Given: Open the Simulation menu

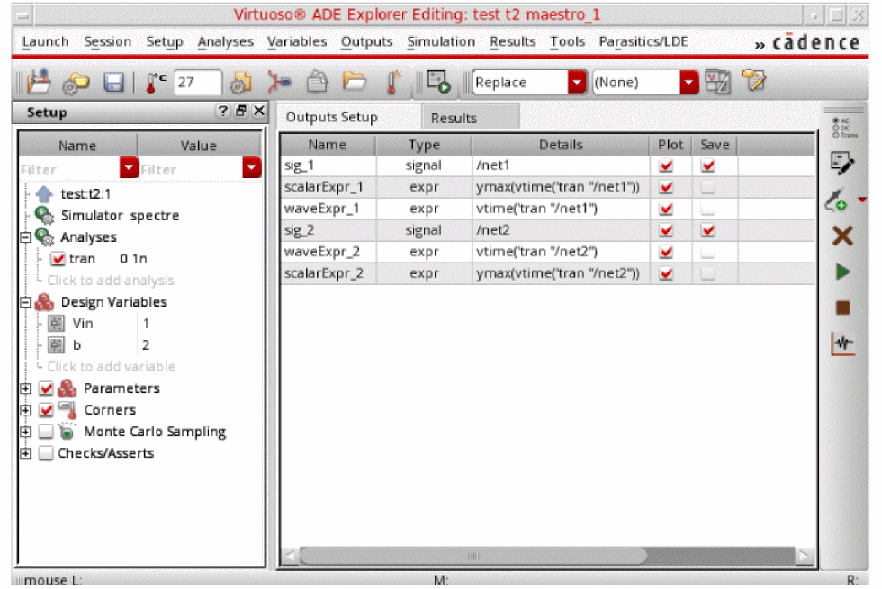Looking at the screenshot, I should pyautogui.click(x=440, y=42).
